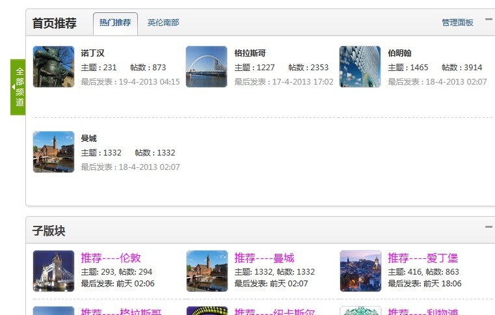The image size is (495, 315).
Task: Click the 诺丁汉 statue thumbnail
Action: pos(53,67)
